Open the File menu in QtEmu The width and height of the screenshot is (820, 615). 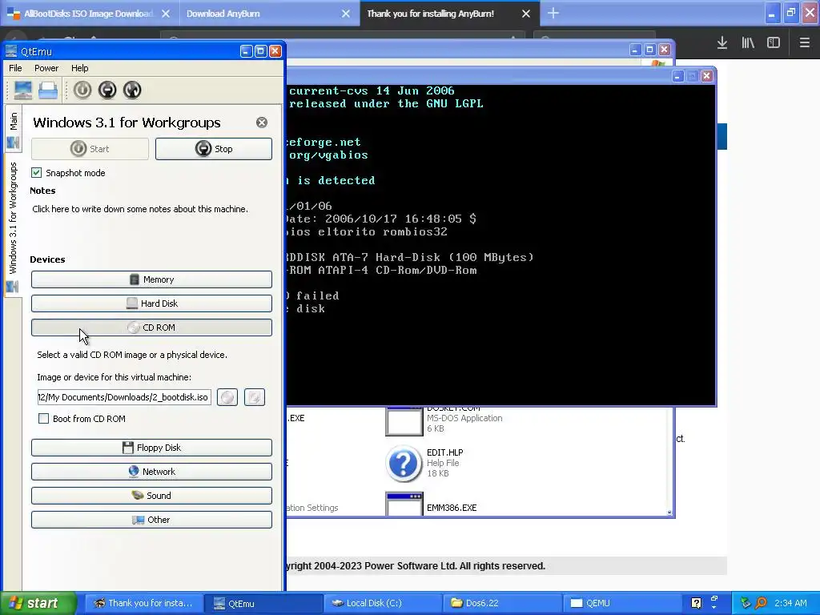[x=15, y=68]
